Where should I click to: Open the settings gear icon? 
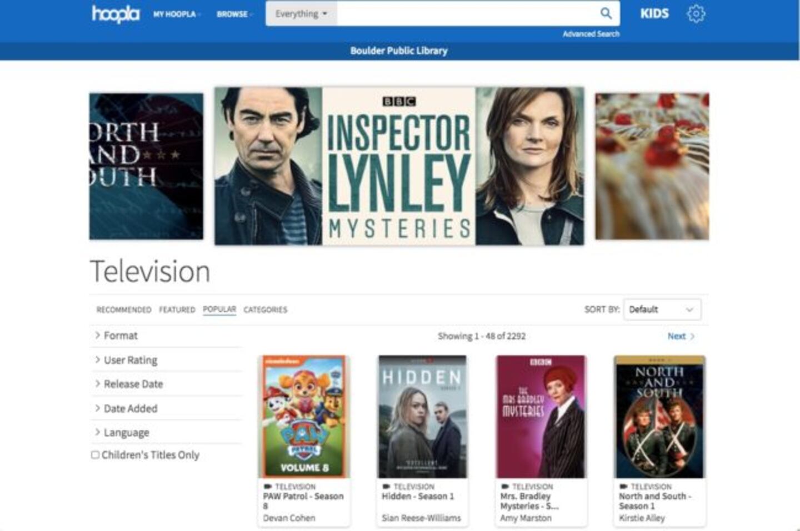pos(696,14)
